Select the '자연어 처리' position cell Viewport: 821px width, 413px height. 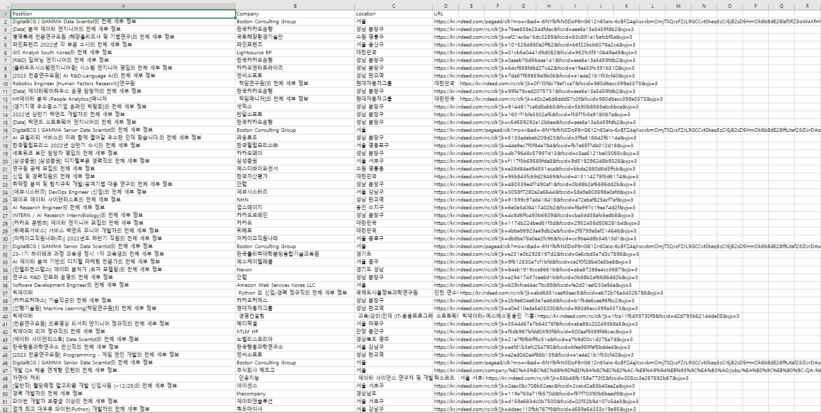pyautogui.click(x=123, y=378)
